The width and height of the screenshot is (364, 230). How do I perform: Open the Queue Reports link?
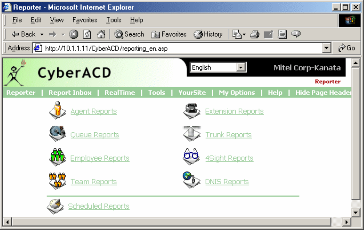point(95,135)
